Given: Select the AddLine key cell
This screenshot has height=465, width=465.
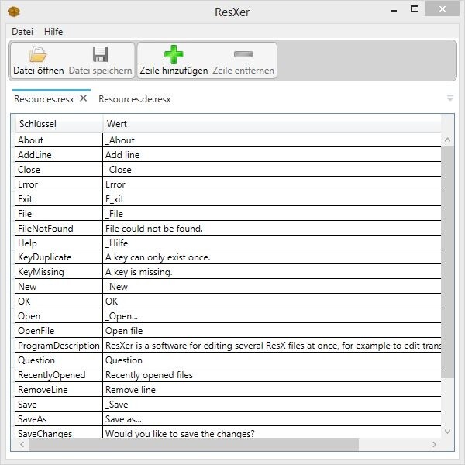Looking at the screenshot, I should click(x=59, y=154).
